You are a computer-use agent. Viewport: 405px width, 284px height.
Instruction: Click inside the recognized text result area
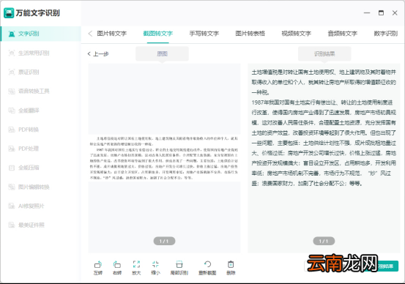coord(324,158)
